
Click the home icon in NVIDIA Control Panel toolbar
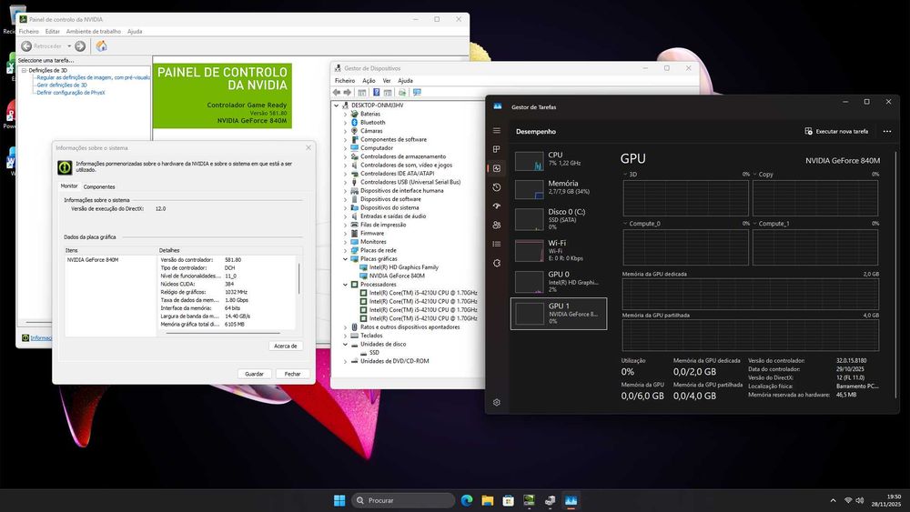click(102, 45)
